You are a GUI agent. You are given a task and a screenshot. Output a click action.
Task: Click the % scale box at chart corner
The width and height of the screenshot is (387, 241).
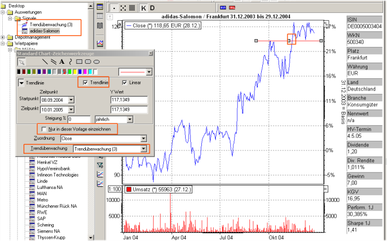click(326, 24)
